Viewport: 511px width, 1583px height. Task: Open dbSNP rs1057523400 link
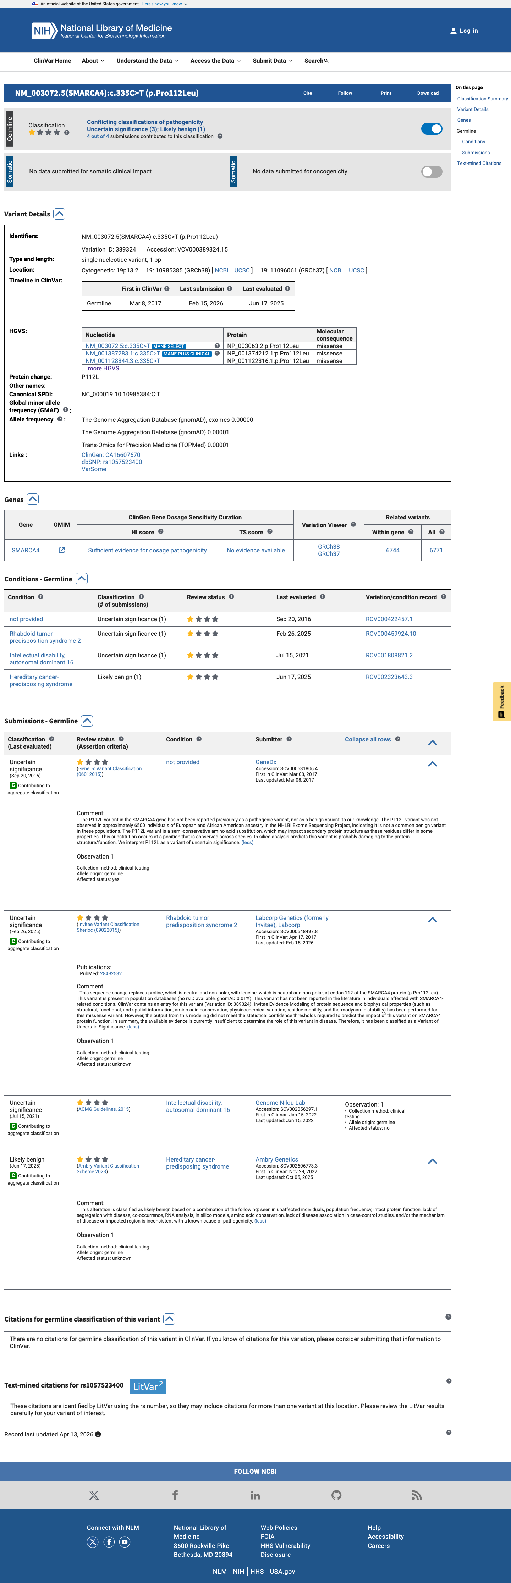(112, 462)
